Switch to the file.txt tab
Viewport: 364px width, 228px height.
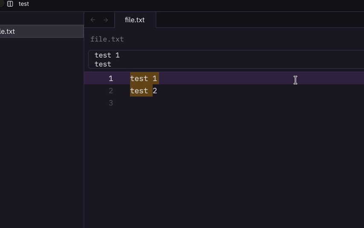[x=135, y=20]
